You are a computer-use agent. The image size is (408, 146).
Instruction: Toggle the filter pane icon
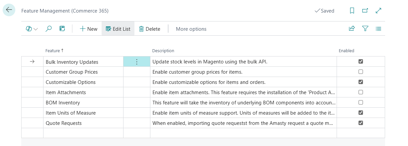pyautogui.click(x=365, y=29)
